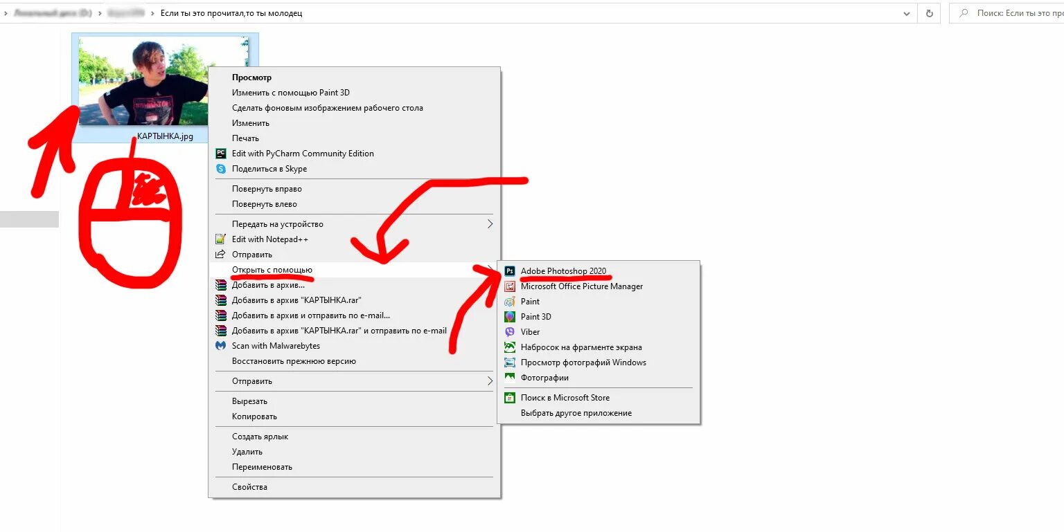Click the Windows Photo Viewer icon
Viewport: 1064px width, 532px height.
coord(510,363)
